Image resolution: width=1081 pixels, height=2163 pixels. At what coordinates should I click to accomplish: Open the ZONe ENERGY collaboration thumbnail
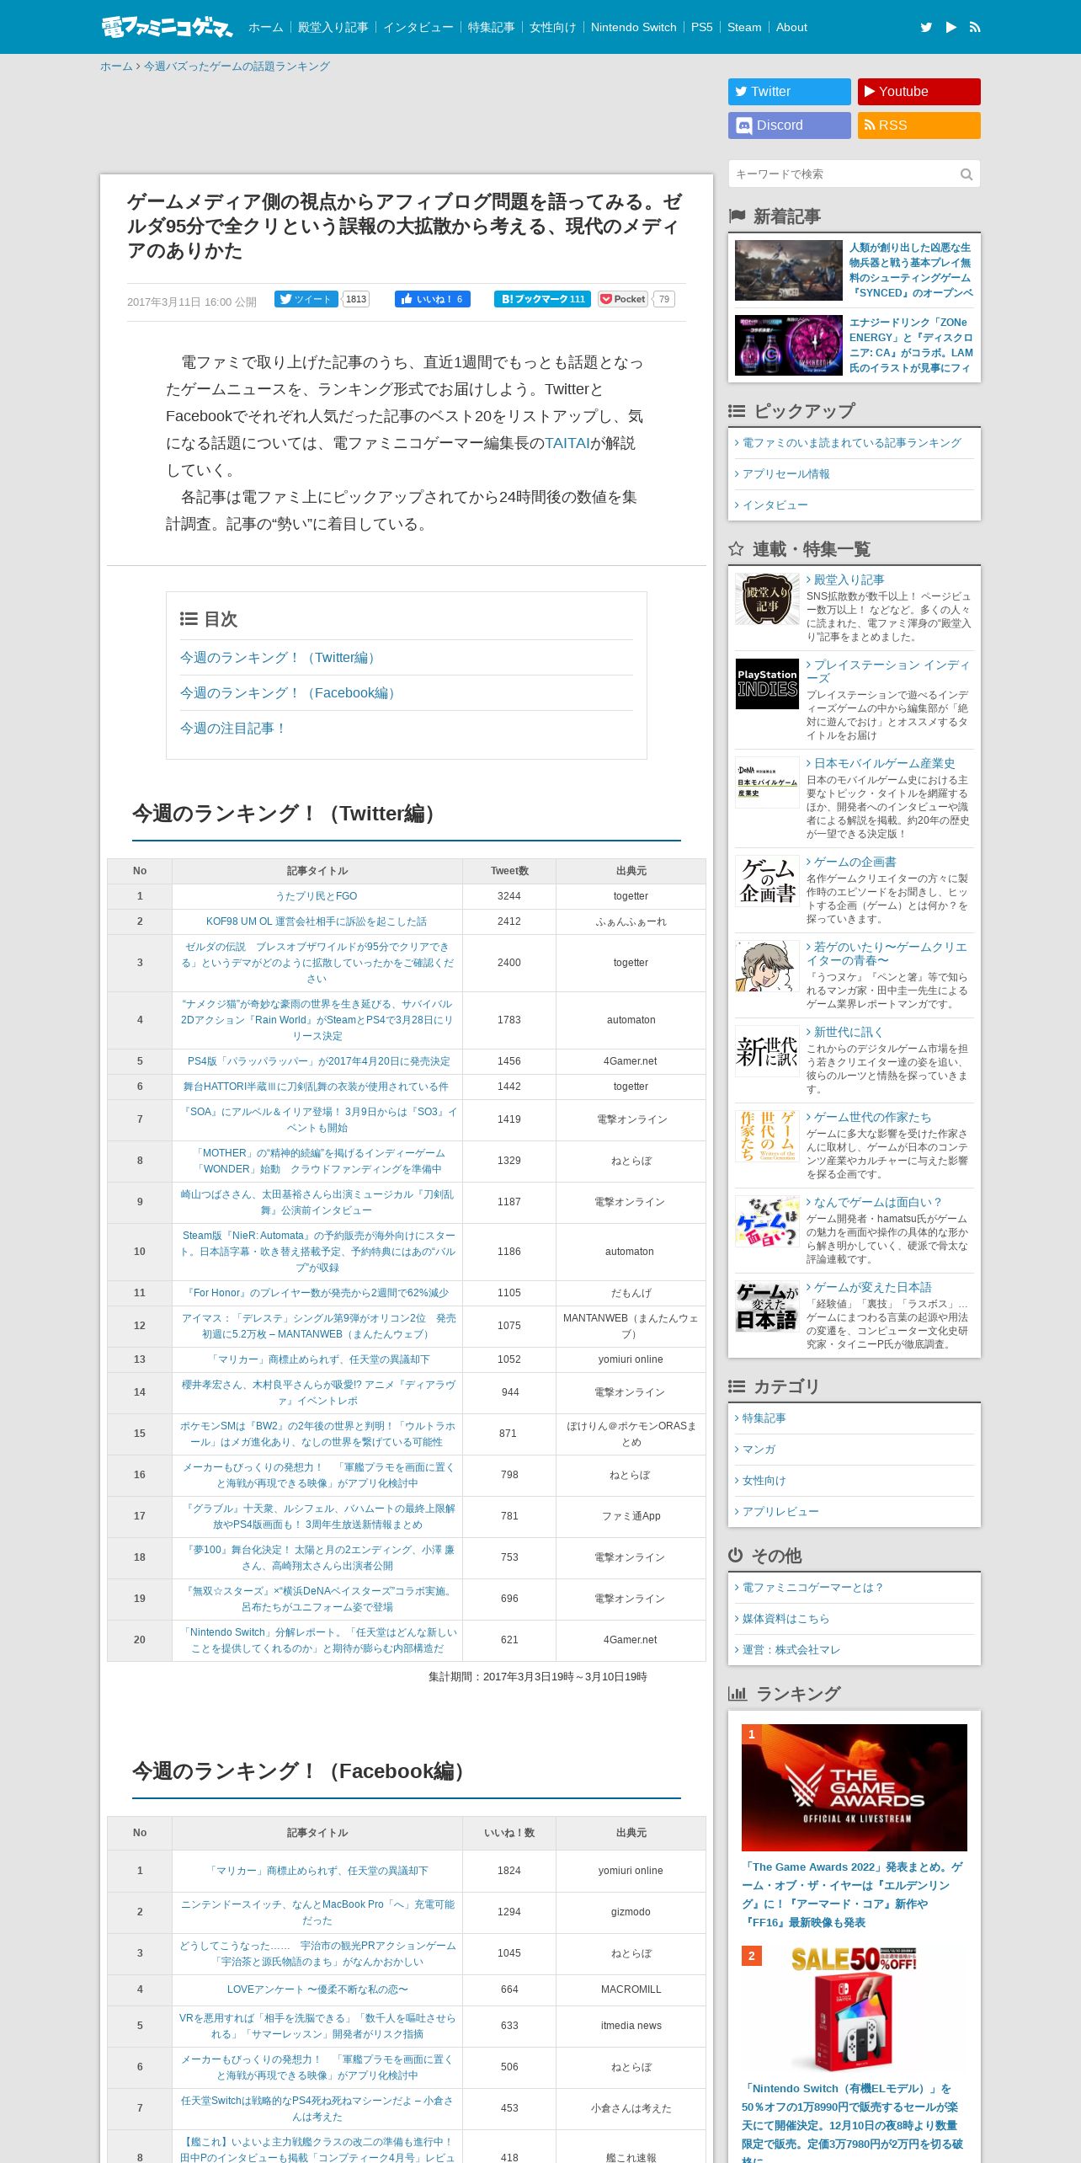[789, 345]
